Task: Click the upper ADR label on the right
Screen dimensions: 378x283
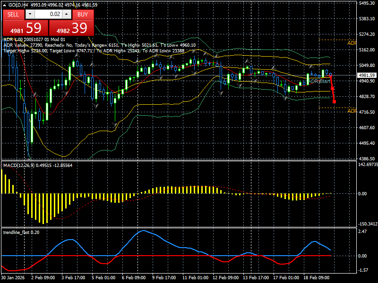Action: 352,43
